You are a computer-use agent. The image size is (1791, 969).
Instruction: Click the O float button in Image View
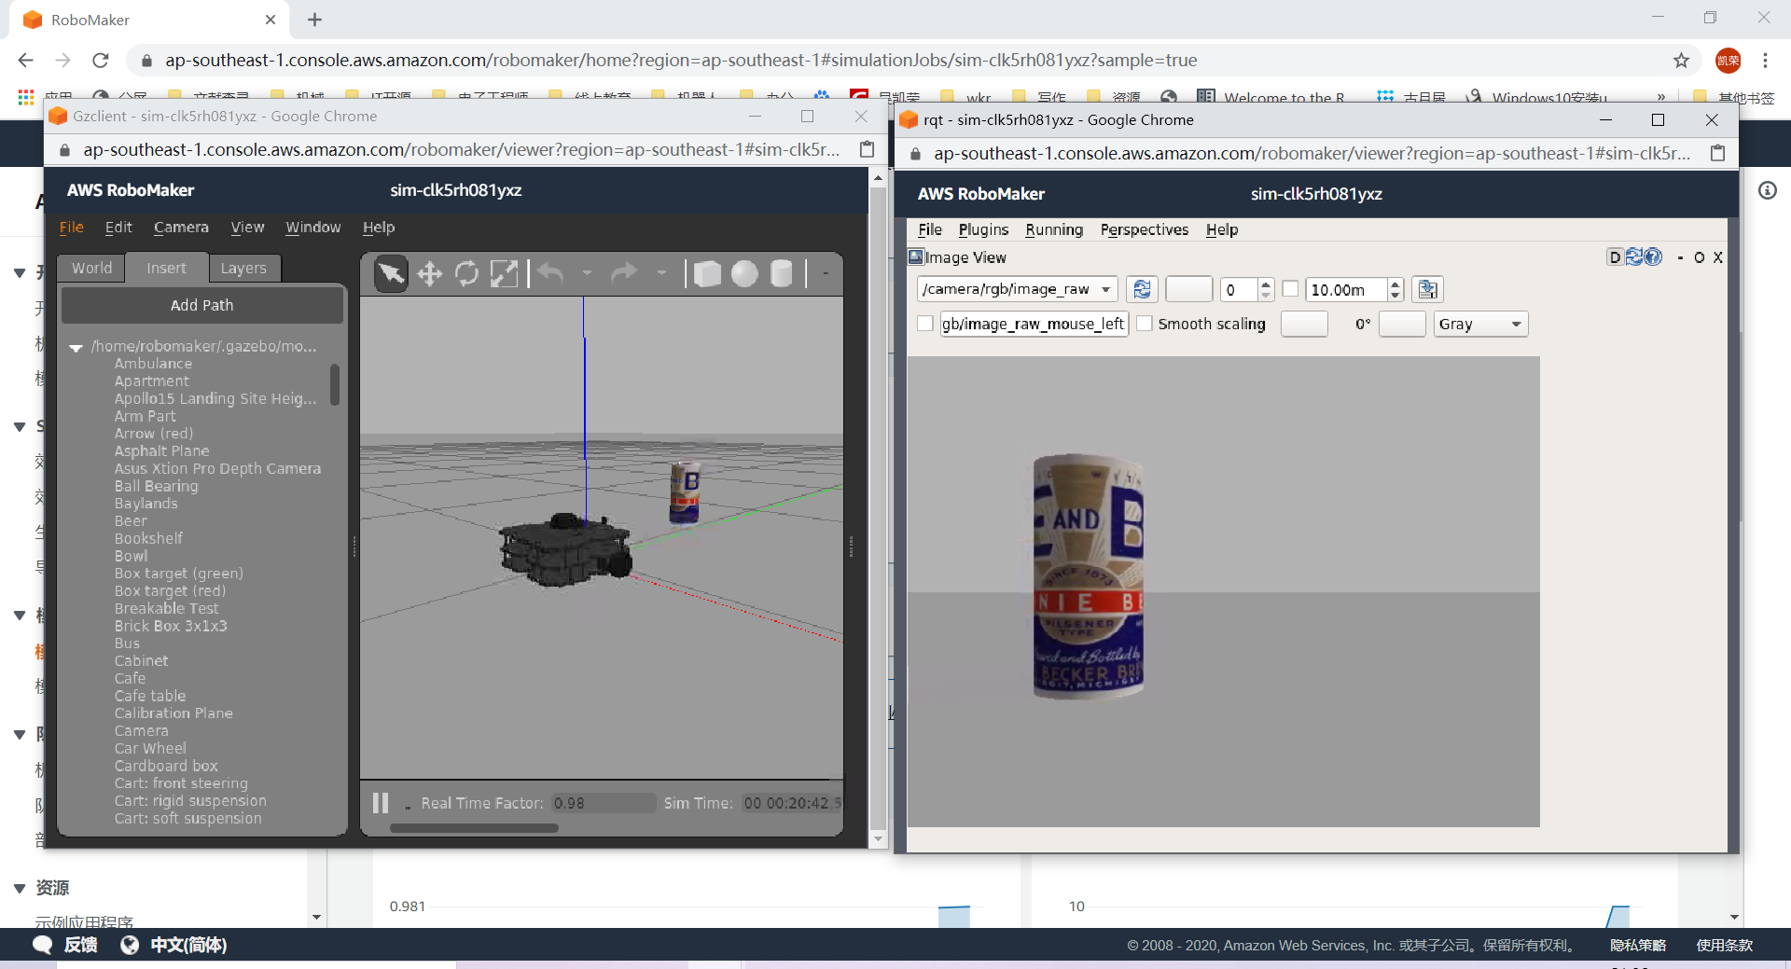click(1700, 257)
